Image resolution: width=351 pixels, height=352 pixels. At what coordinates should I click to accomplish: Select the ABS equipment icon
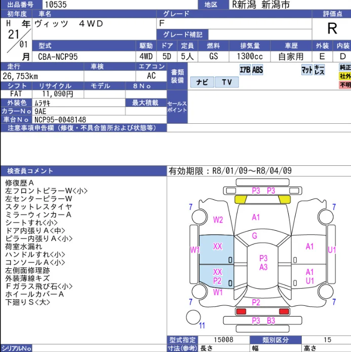pyautogui.click(x=257, y=70)
